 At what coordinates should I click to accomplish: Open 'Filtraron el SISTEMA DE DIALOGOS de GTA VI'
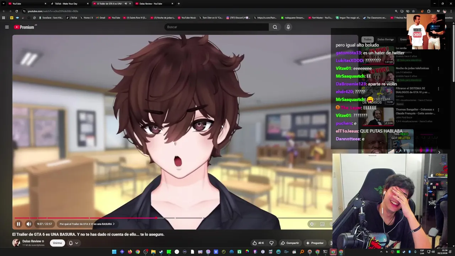point(412,90)
